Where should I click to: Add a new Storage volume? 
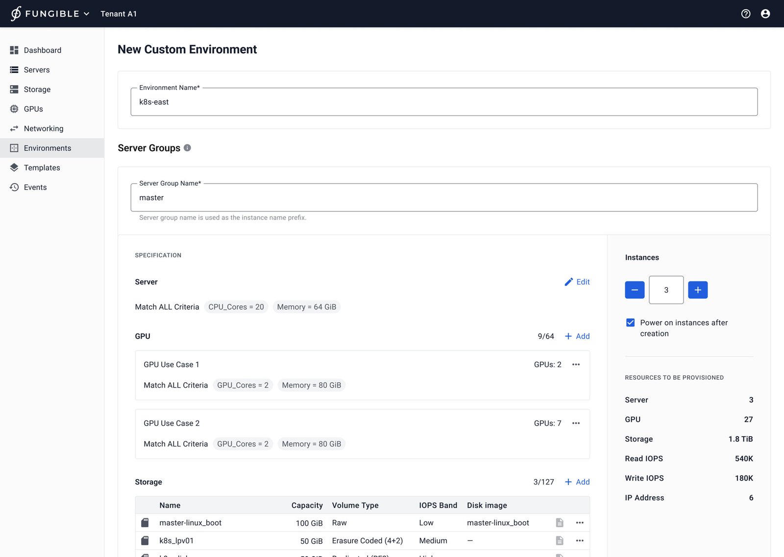pyautogui.click(x=577, y=482)
